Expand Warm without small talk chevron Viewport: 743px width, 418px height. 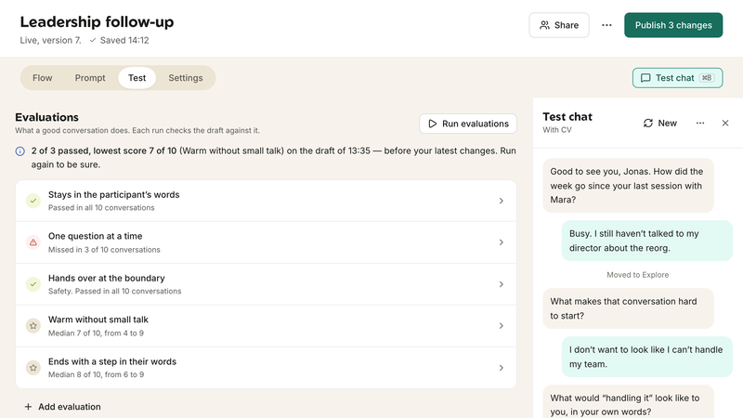(501, 326)
